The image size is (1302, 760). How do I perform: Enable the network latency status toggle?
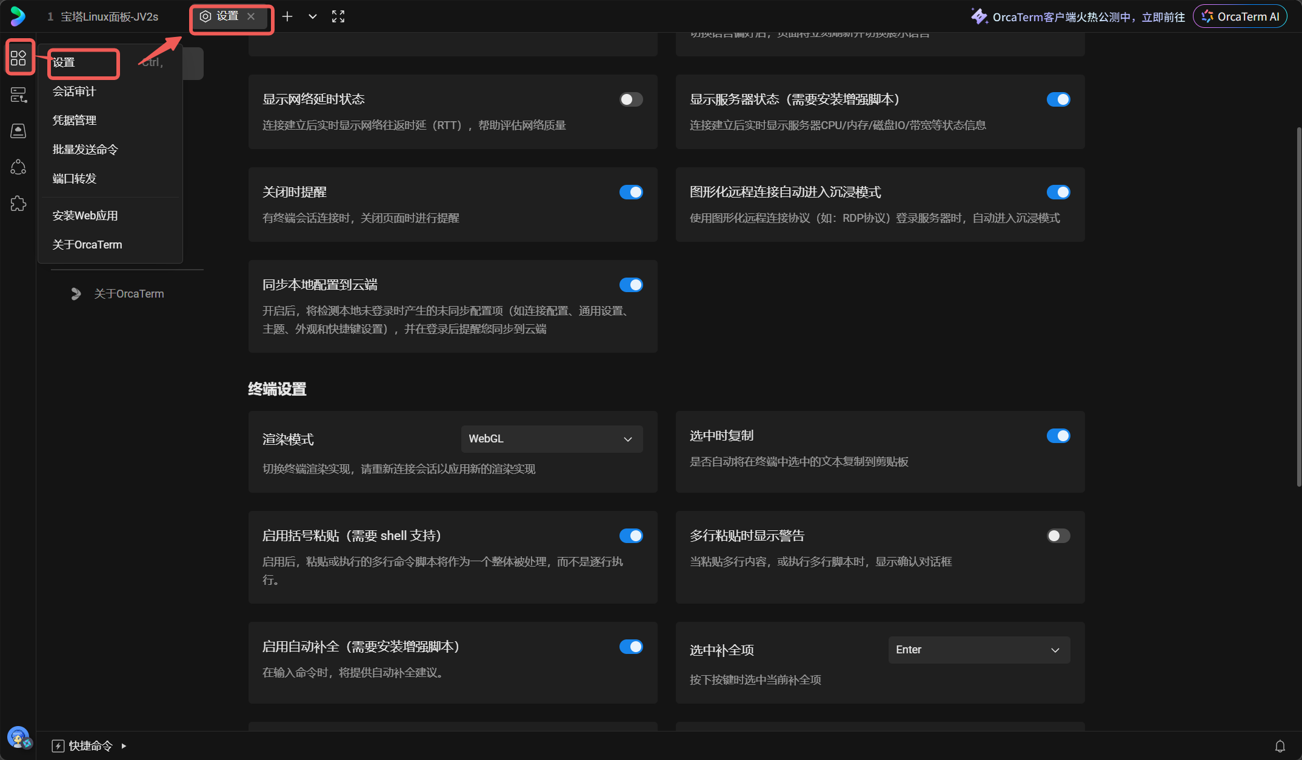tap(631, 99)
